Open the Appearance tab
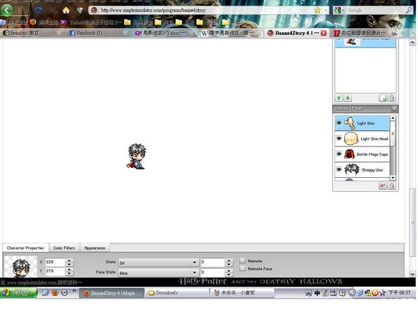The height and width of the screenshot is (314, 418). click(95, 248)
